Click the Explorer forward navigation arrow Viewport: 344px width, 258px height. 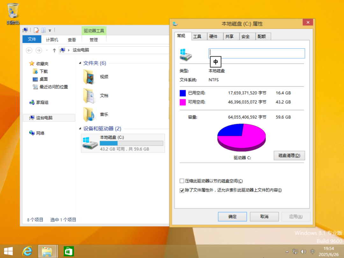(39, 50)
